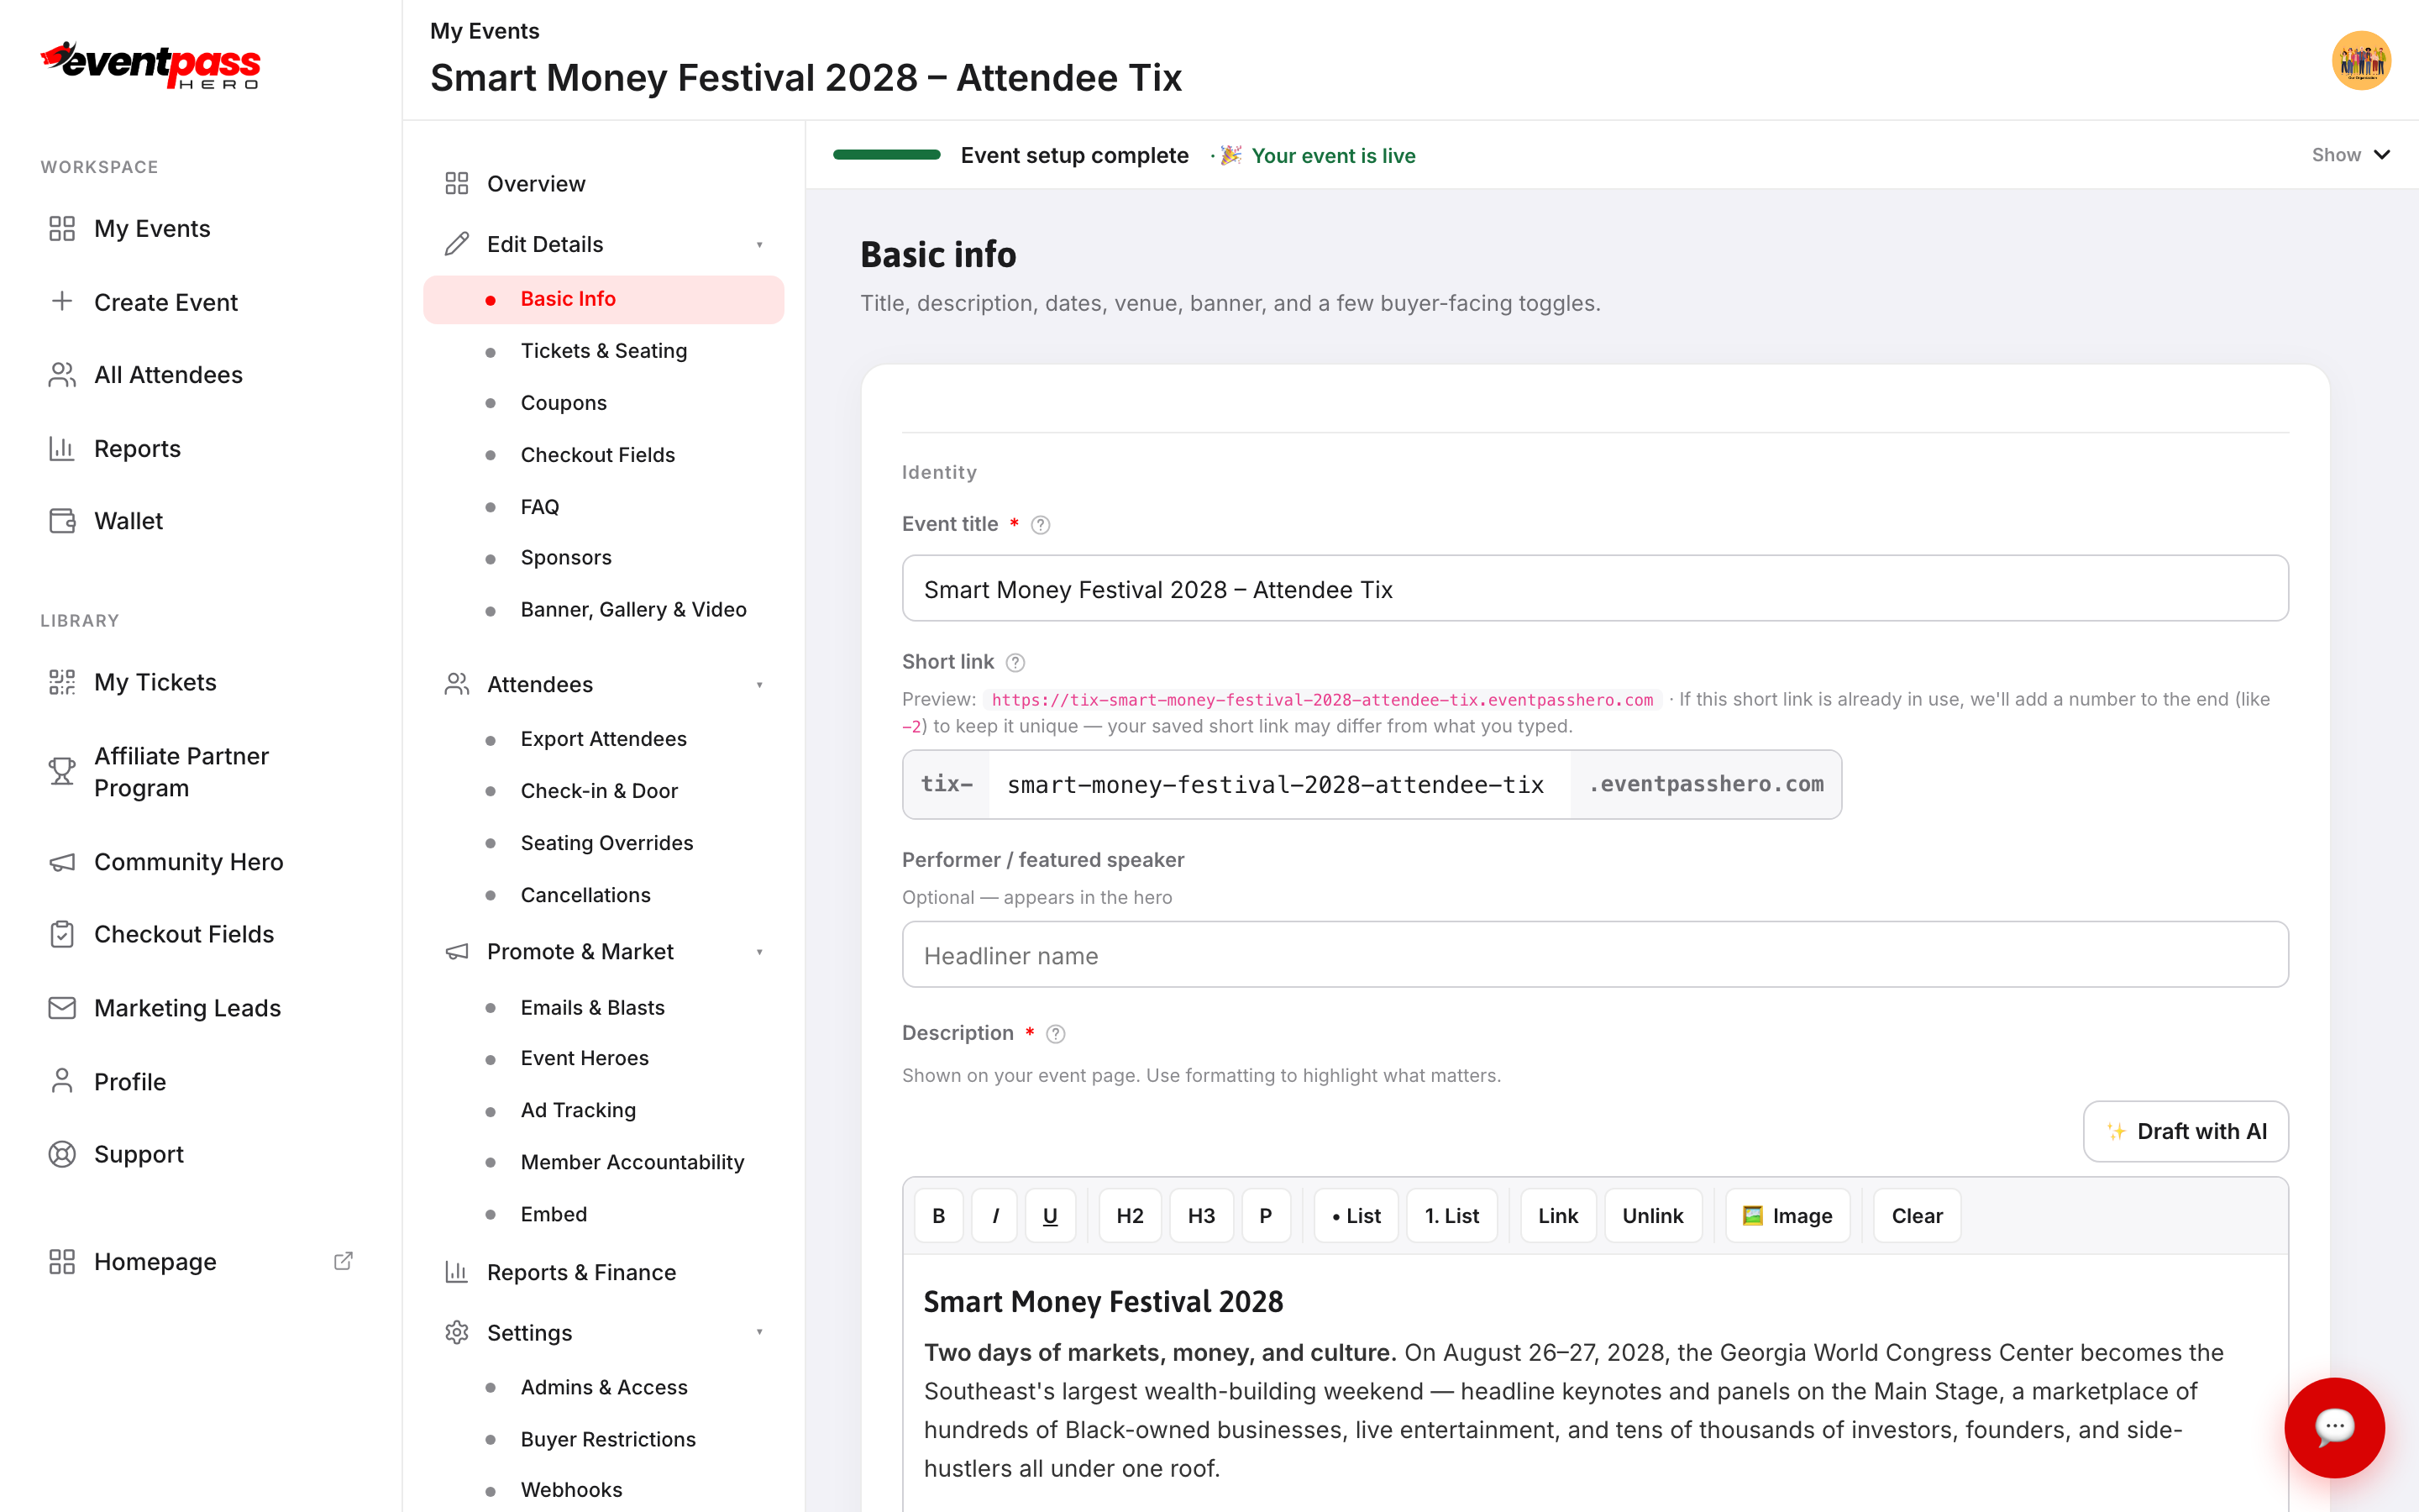Apply H3 heading style

point(1200,1216)
